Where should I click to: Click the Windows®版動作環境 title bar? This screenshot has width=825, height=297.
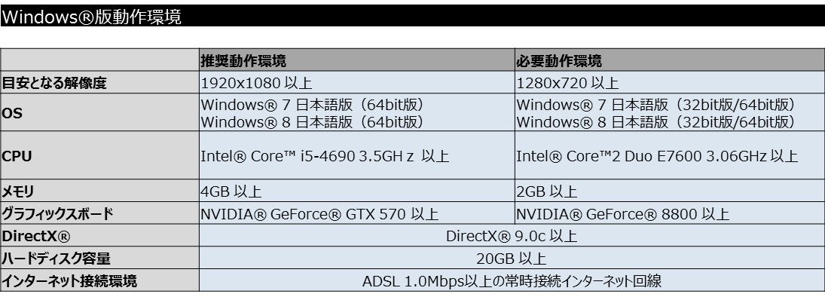click(413, 16)
